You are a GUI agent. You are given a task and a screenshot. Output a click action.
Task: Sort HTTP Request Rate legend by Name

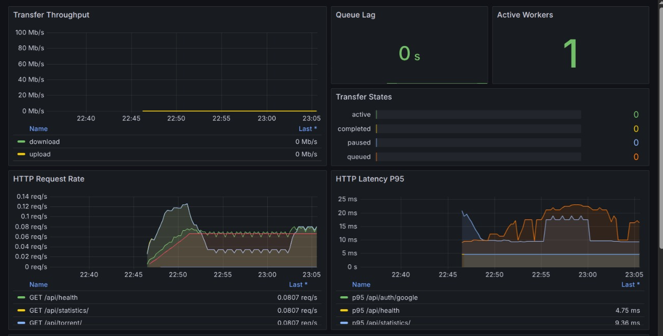pyautogui.click(x=38, y=284)
